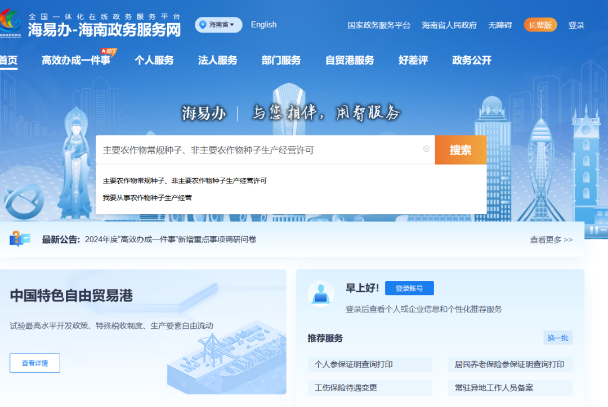The height and width of the screenshot is (407, 608).
Task: Open the 国家政务服务平台 link
Action: pyautogui.click(x=379, y=25)
